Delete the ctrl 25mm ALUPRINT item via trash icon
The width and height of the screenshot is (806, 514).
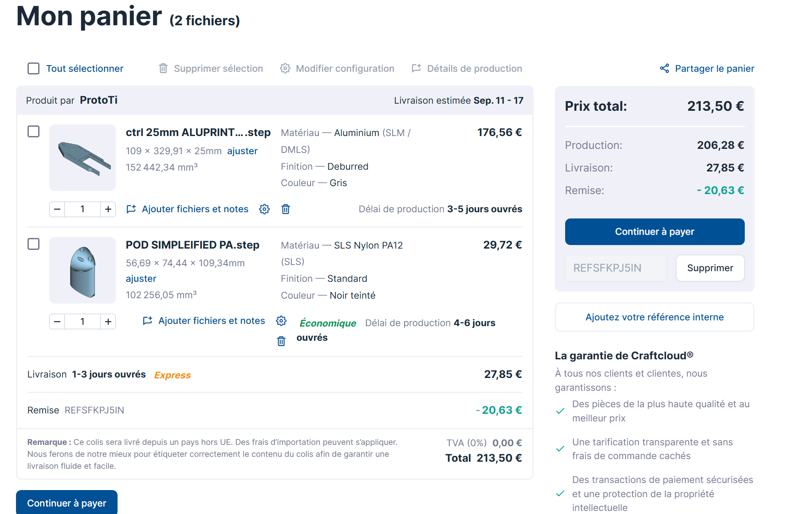click(x=286, y=209)
